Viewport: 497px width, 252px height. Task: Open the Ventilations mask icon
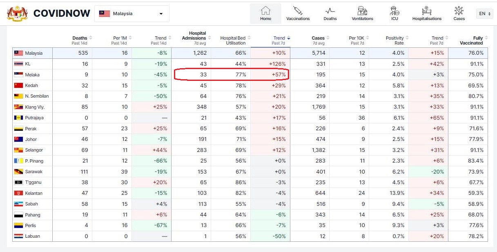pos(362,10)
